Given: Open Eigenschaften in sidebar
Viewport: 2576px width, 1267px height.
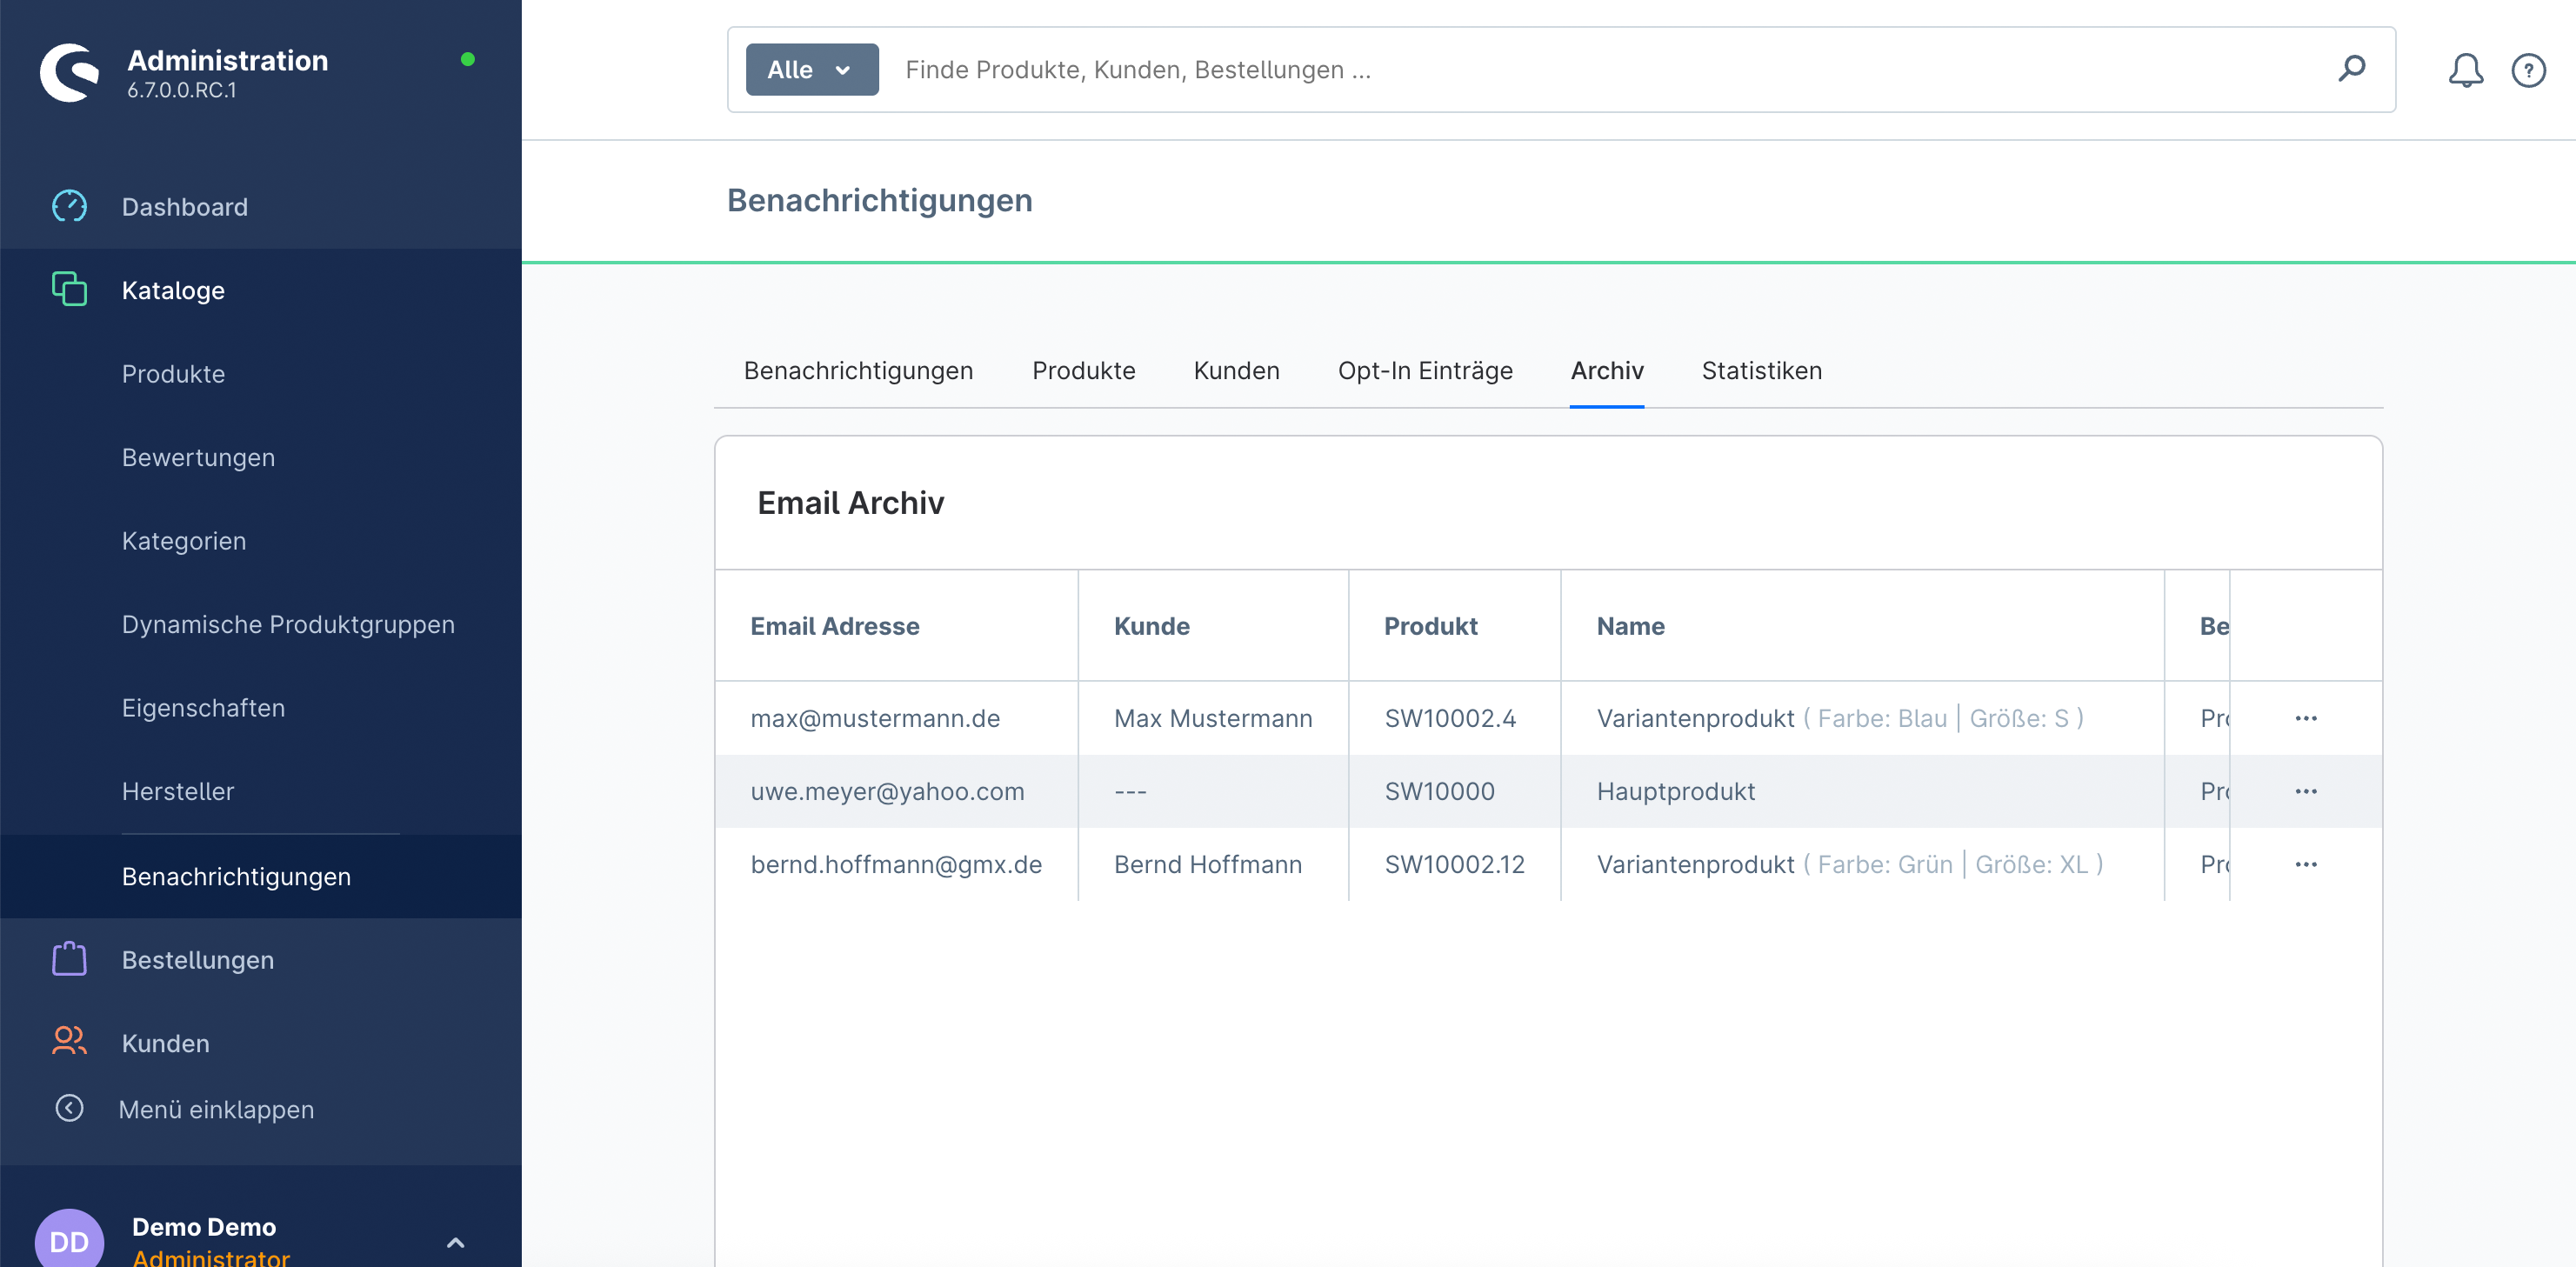Looking at the screenshot, I should tap(203, 707).
